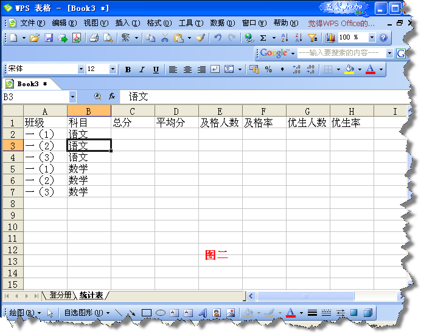
Task: Toggle italic formatting
Action: coord(142,69)
